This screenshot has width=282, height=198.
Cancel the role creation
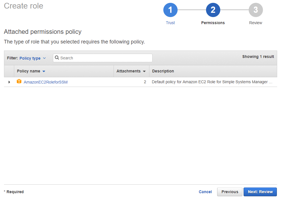(205, 192)
